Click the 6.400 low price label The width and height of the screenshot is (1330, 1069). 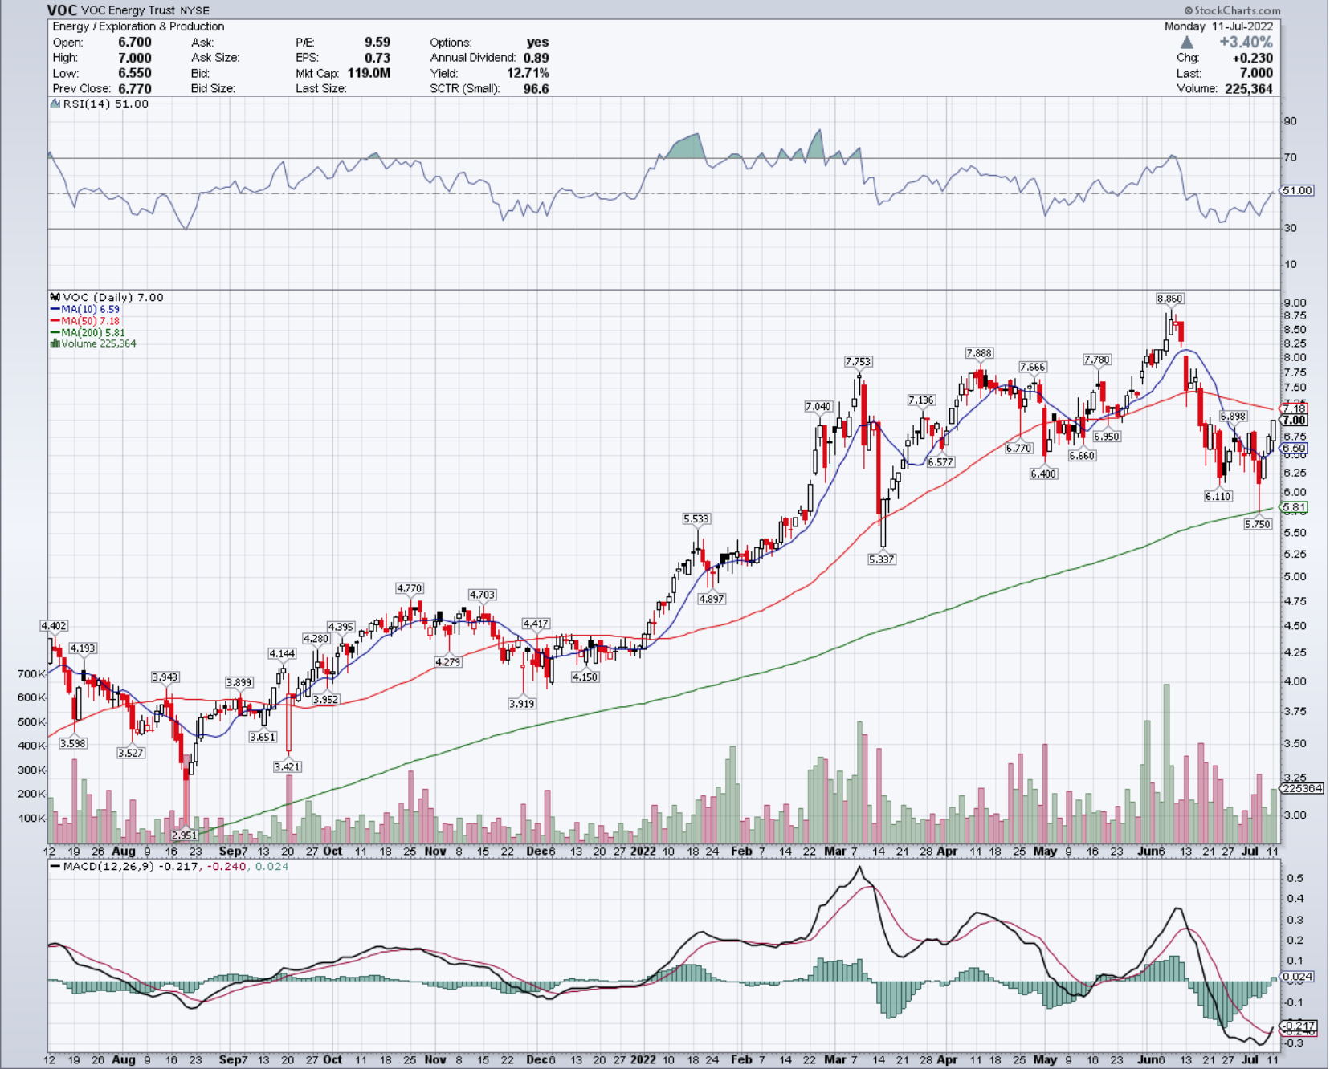pyautogui.click(x=1043, y=474)
